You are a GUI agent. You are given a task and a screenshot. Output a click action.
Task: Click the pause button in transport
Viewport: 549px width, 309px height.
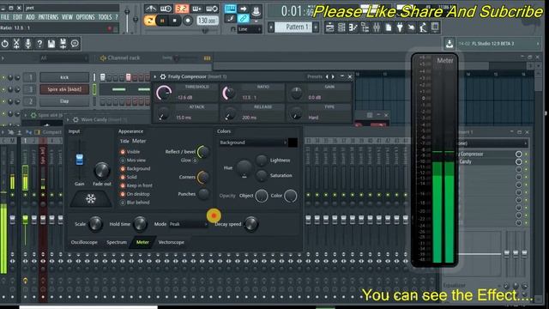162,21
